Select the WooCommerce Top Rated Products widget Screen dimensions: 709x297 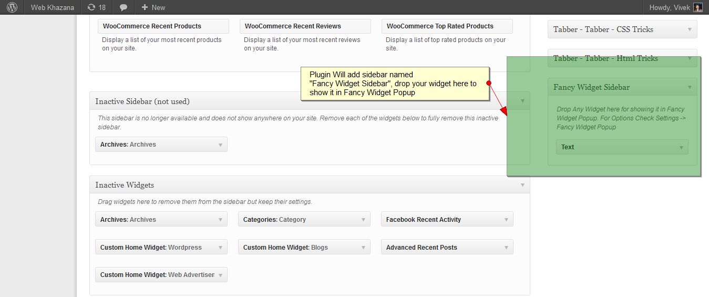[447, 26]
